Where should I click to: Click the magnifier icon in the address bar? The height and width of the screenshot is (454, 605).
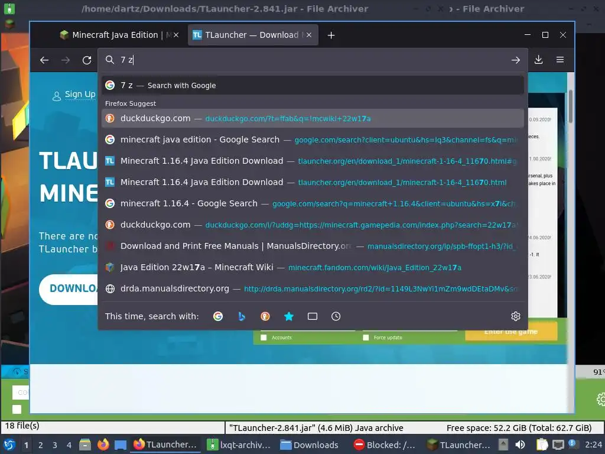(x=110, y=60)
